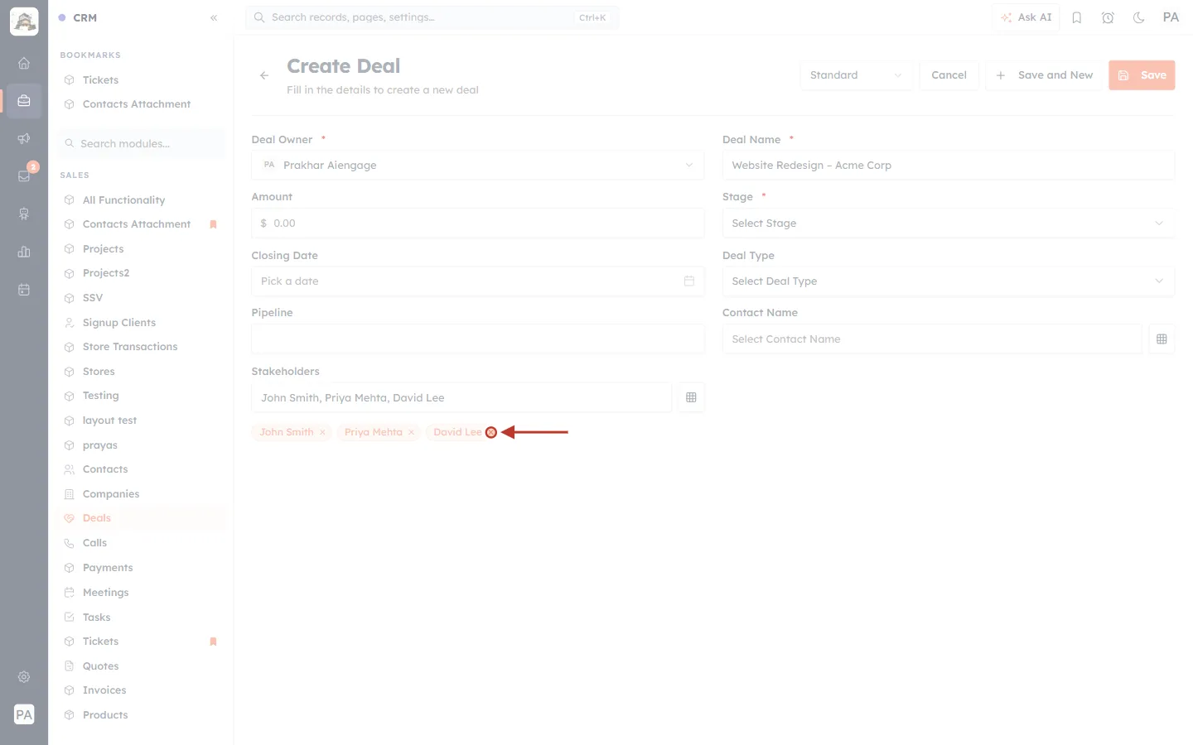The image size is (1193, 745).
Task: Expand the Select Stage dropdown
Action: (949, 223)
